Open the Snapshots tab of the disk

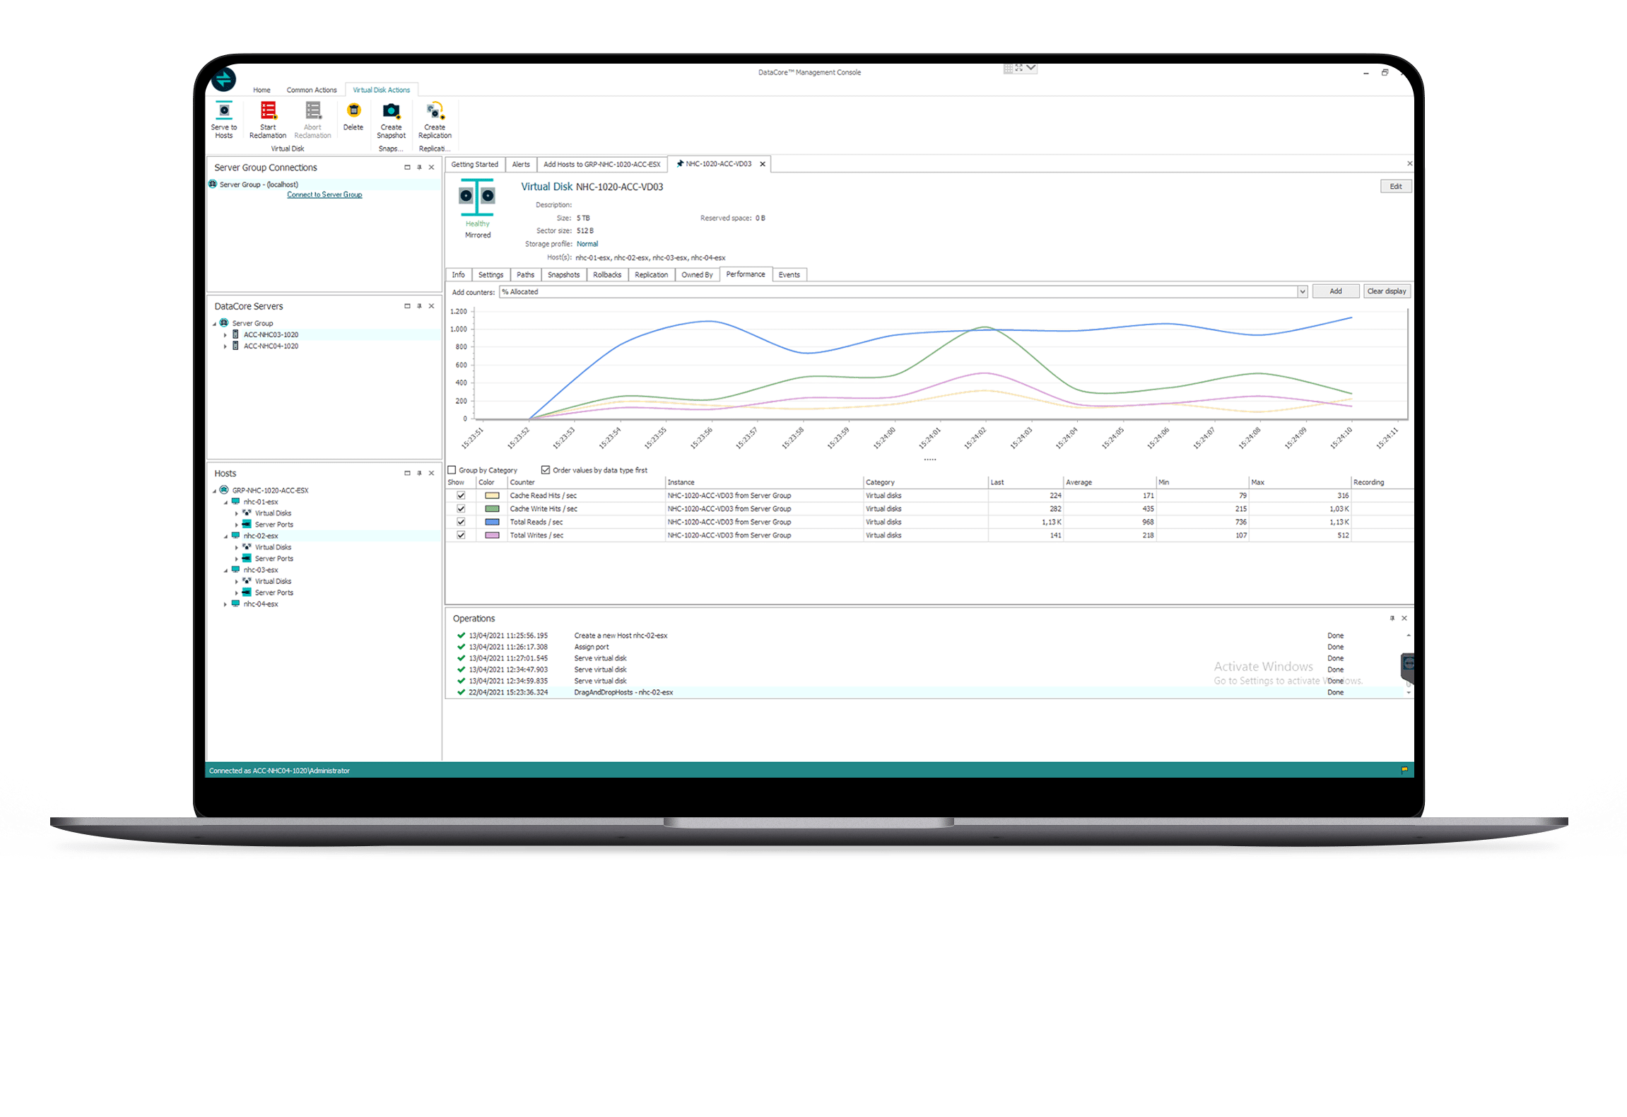point(563,275)
